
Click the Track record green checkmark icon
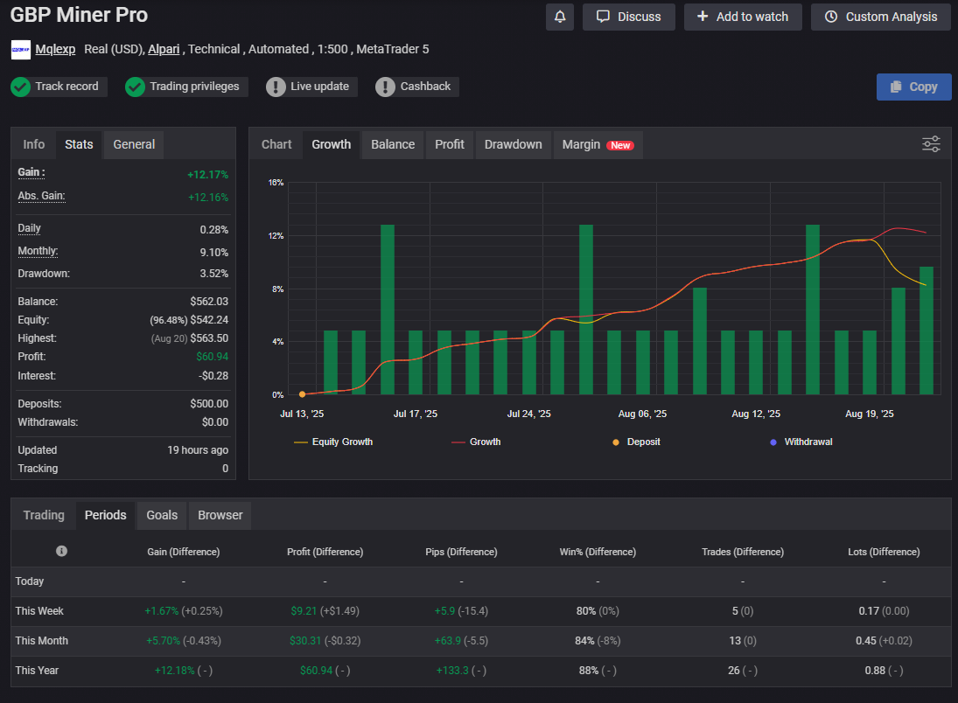[21, 87]
